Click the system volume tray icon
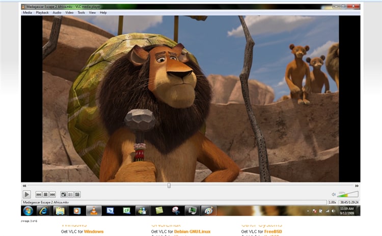This screenshot has width=382, height=236. pos(333,211)
